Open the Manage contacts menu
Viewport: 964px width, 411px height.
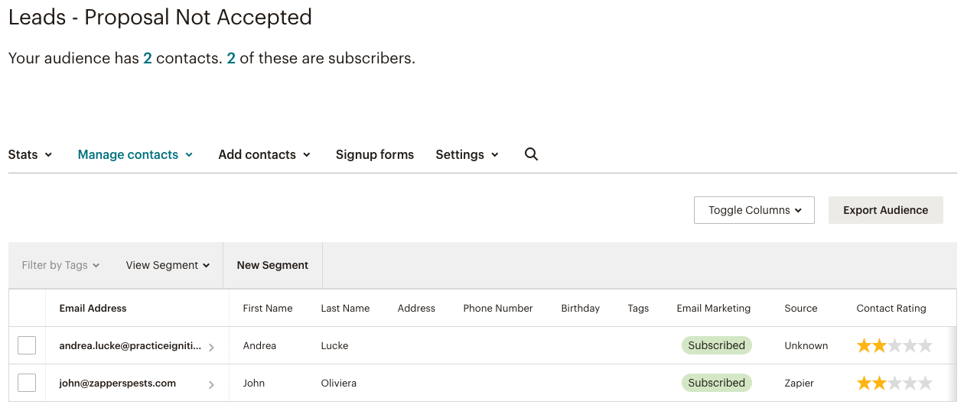[135, 154]
